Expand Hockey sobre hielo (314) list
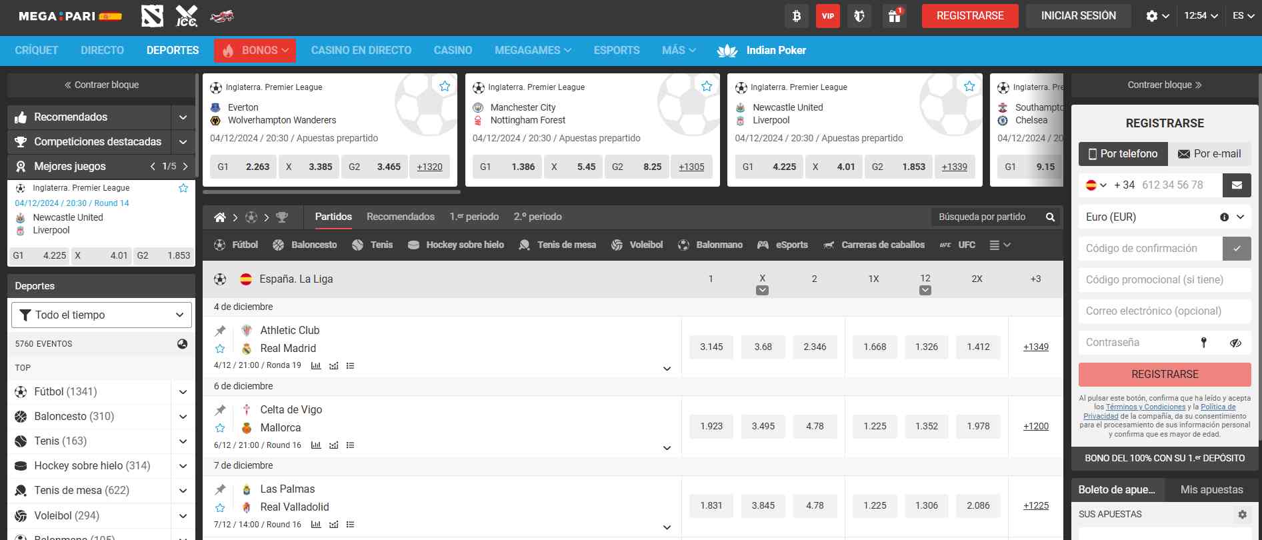The height and width of the screenshot is (540, 1262). [x=183, y=466]
